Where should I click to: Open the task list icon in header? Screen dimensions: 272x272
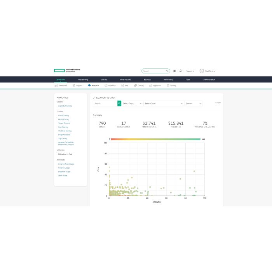point(175,71)
